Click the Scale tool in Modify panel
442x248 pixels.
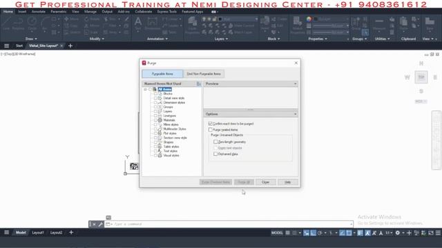click(x=91, y=32)
